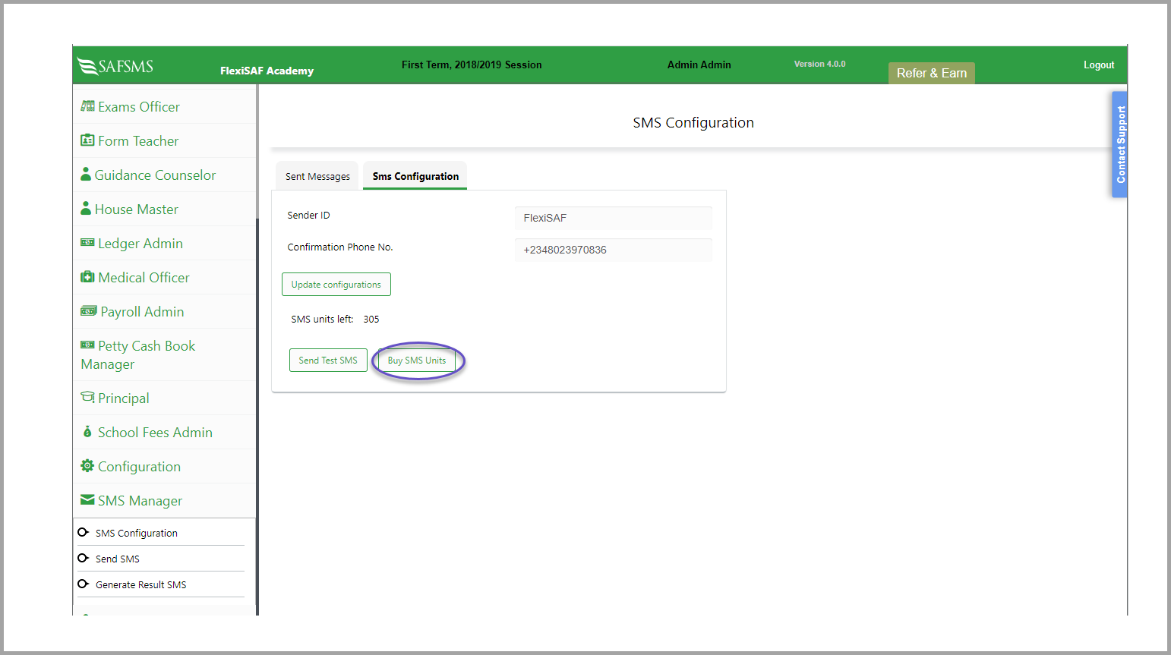Click the Send Test SMS button

(x=328, y=361)
